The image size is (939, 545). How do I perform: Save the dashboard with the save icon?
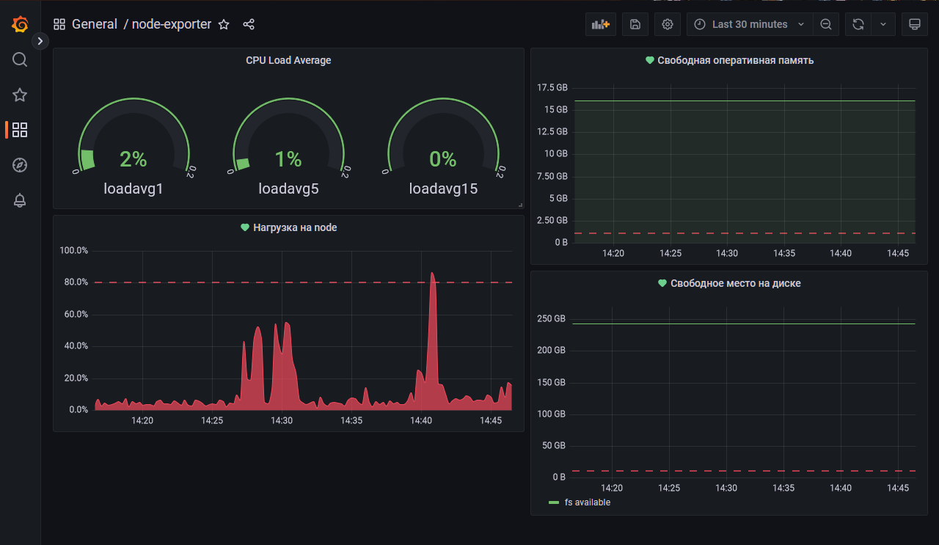(x=635, y=24)
